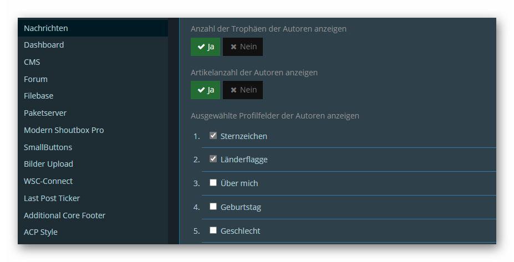514x262 pixels.
Task: Select the SmallButtons sidebar entry
Action: (x=48, y=147)
